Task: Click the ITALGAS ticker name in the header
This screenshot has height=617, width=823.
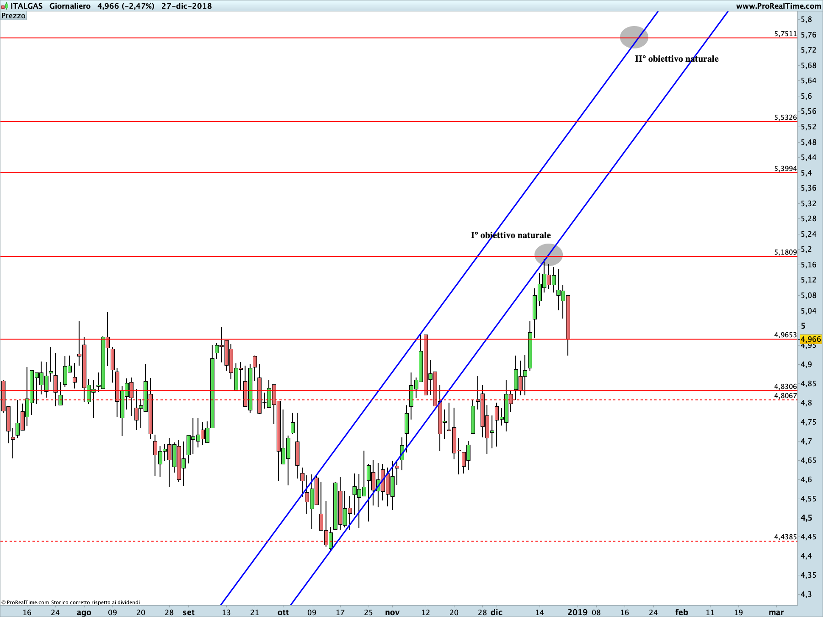Action: point(27,6)
